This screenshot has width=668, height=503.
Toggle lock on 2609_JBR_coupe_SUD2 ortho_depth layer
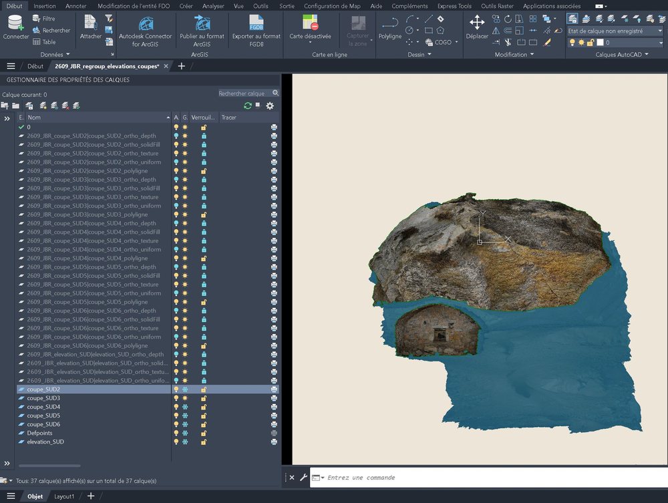click(204, 136)
